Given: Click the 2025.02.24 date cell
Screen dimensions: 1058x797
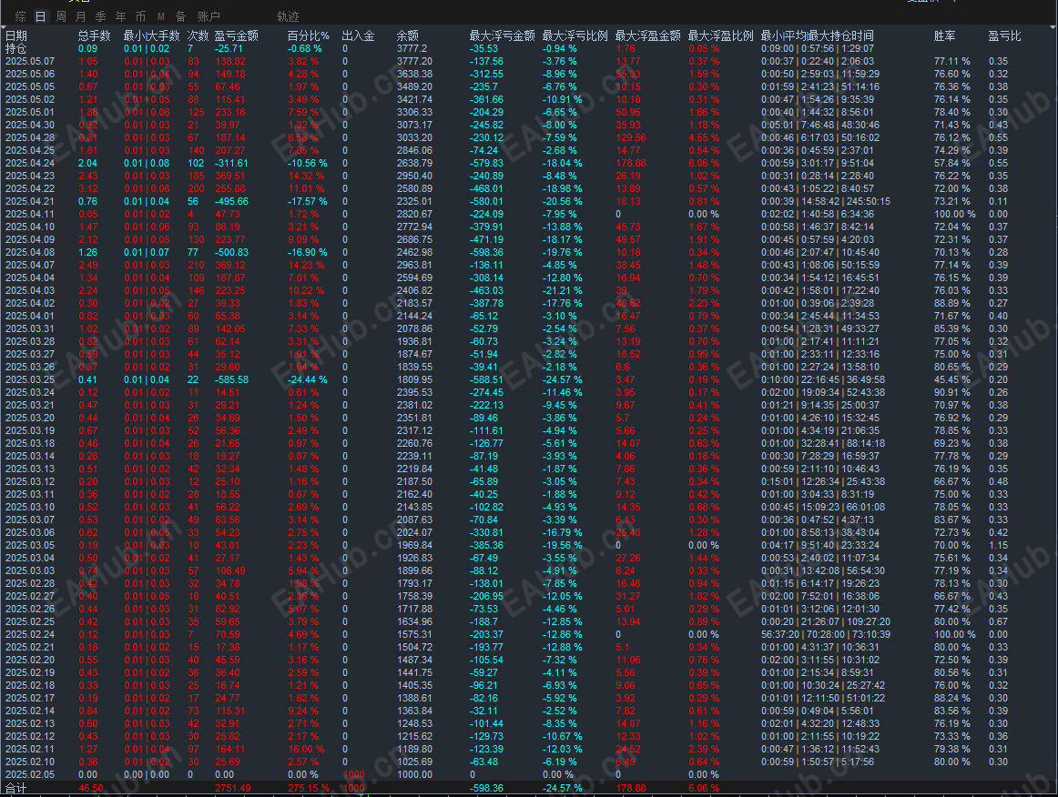Looking at the screenshot, I should [30, 634].
